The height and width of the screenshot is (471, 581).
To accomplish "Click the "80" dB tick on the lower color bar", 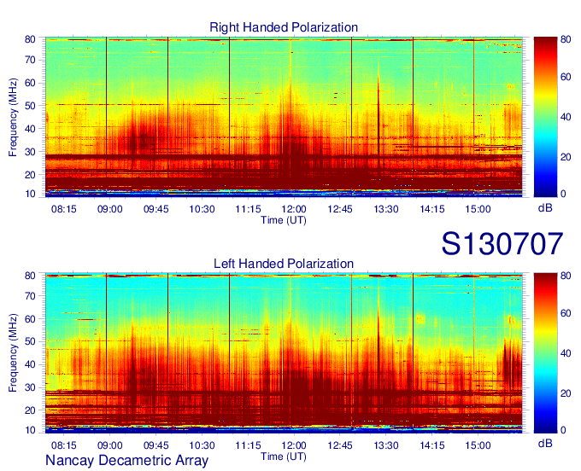I will (566, 276).
